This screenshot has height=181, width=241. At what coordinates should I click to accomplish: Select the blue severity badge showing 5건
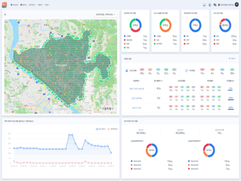[x=158, y=69]
